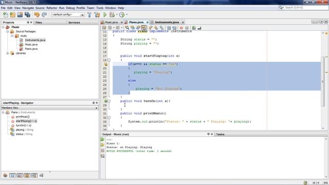Collapse the Piano node in Navigator

click(x=3, y=113)
